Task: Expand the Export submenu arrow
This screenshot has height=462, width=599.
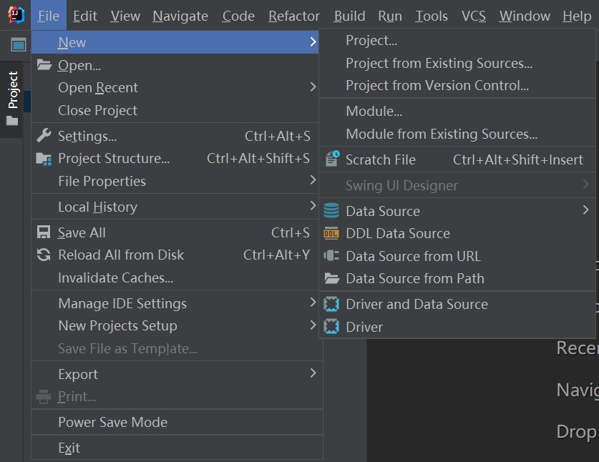Action: [313, 373]
